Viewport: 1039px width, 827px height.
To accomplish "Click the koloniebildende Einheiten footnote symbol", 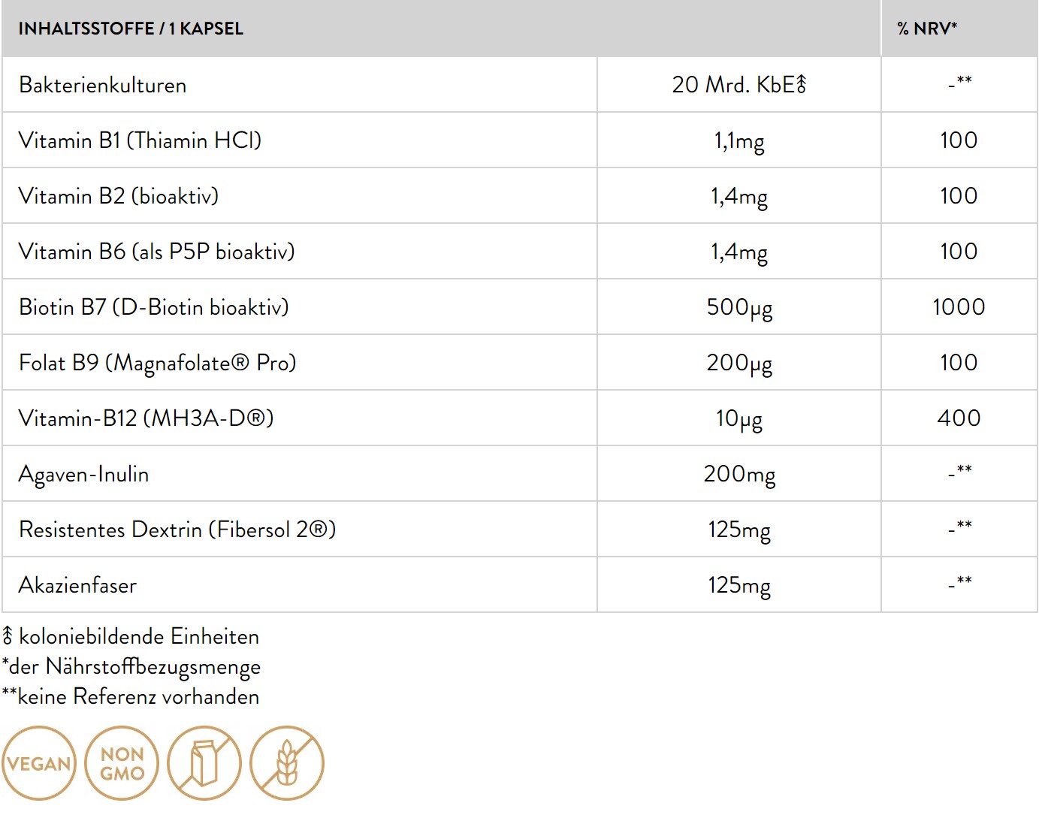I will (x=8, y=636).
